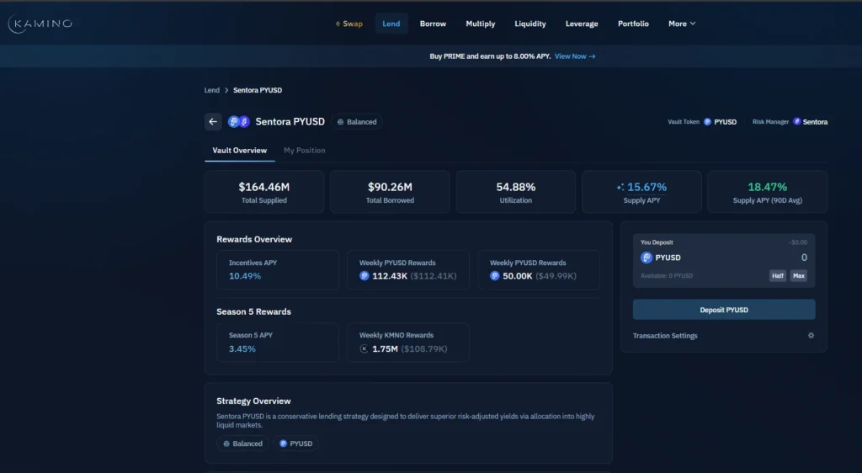This screenshot has height=473, width=862.
Task: Click the 54.88% Utilization card
Action: tap(516, 192)
